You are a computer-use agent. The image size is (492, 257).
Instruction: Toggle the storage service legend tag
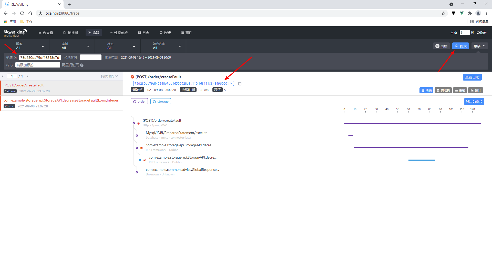161,102
